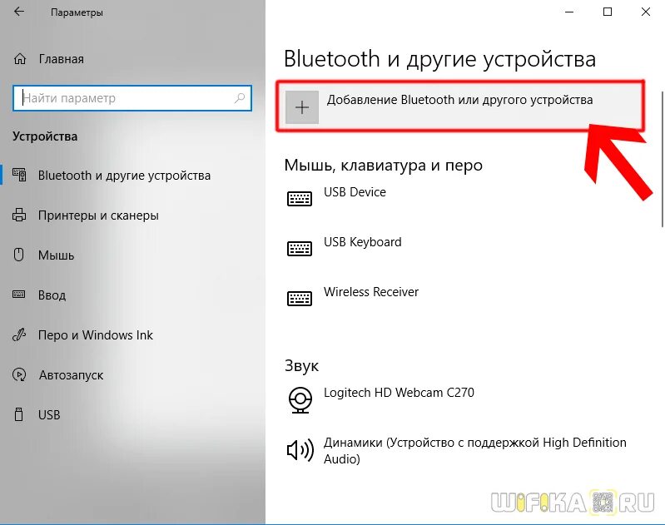This screenshot has width=665, height=525.
Task: Click the pen icon in sidebar
Action: [x=19, y=334]
